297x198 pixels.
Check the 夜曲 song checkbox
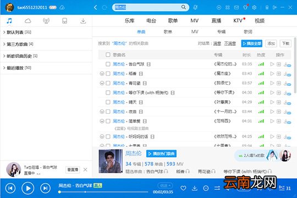108,112
